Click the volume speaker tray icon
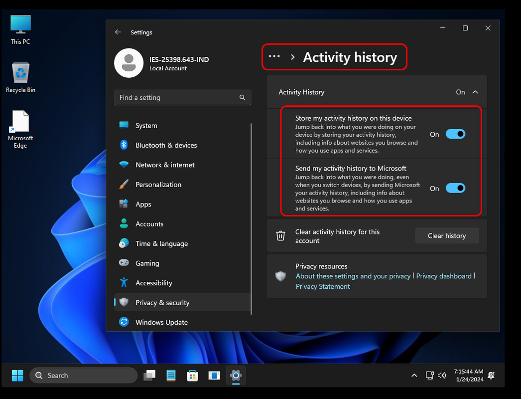Image resolution: width=521 pixels, height=399 pixels. point(442,376)
